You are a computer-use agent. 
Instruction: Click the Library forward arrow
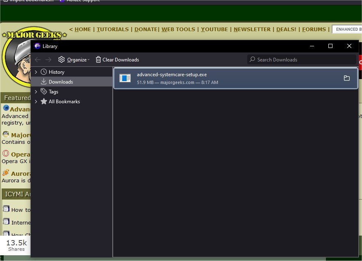[x=48, y=60]
